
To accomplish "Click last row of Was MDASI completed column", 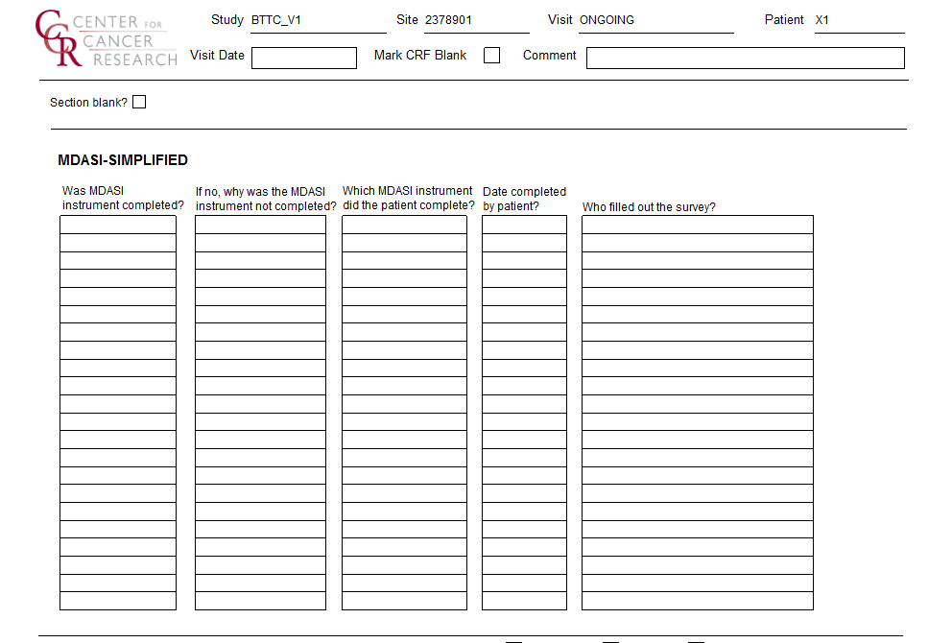I will coord(118,601).
